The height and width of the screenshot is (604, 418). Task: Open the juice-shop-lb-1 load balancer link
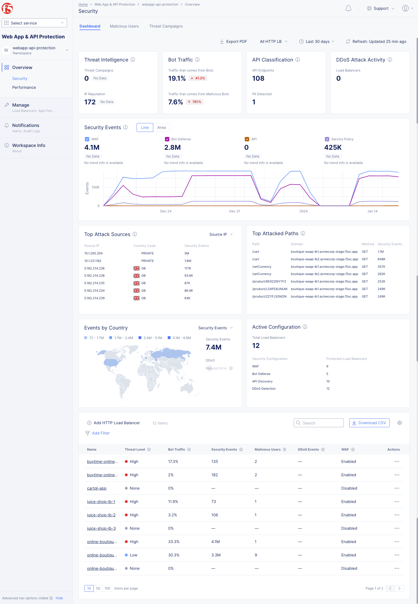click(x=101, y=502)
